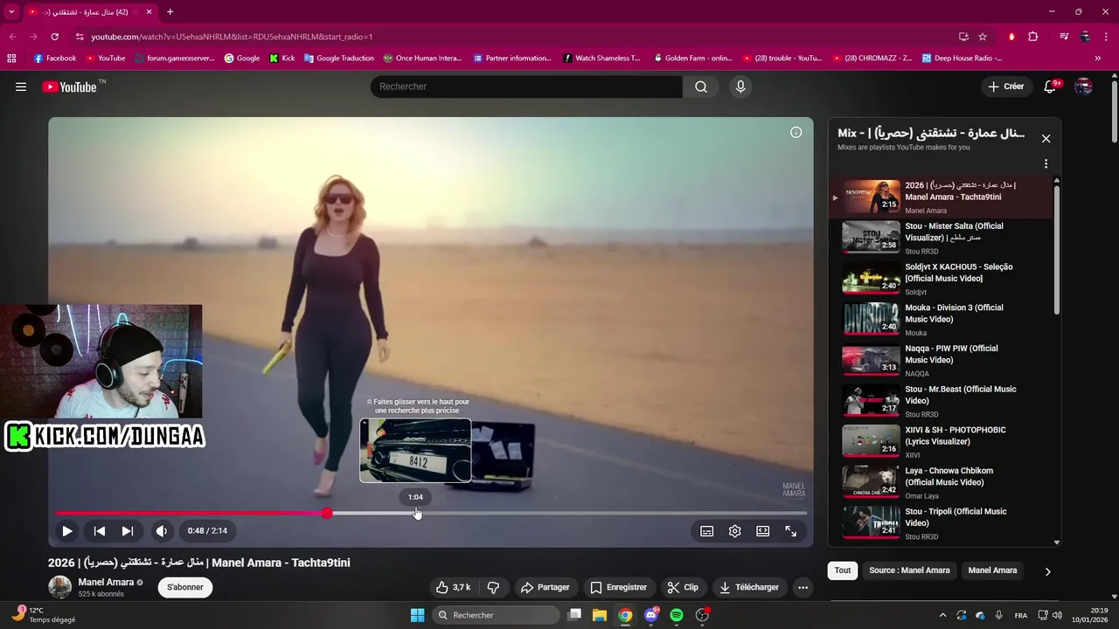Create a clip with the Clip button

coord(683,587)
